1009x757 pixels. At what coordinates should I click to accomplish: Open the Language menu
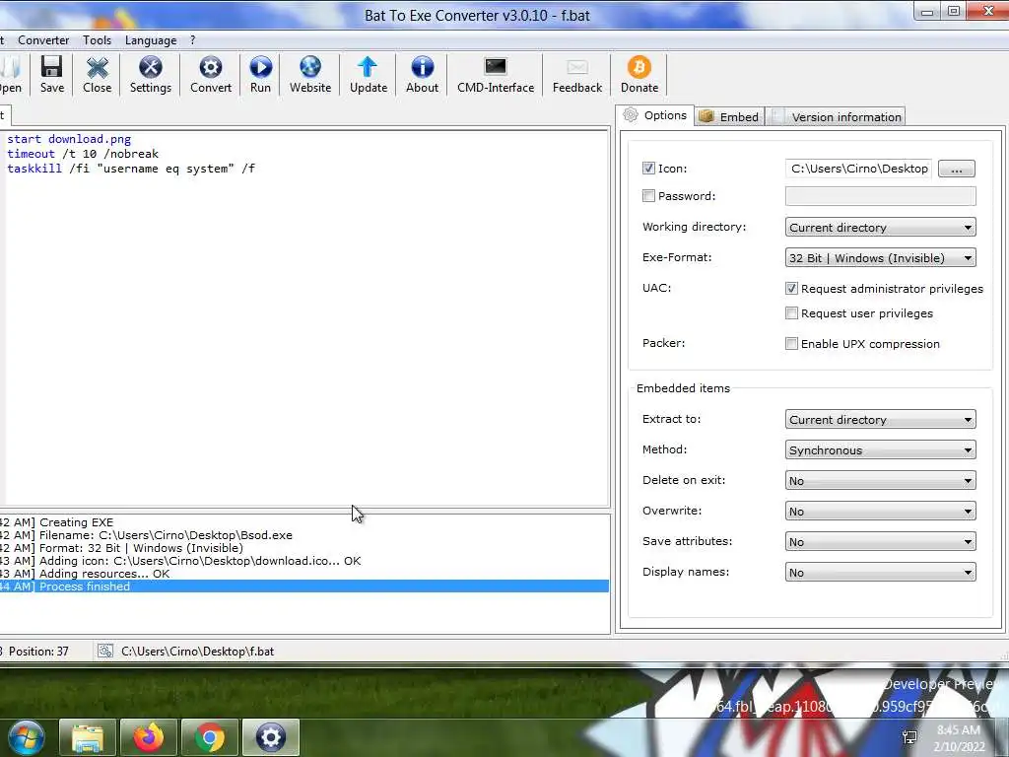[x=151, y=39]
